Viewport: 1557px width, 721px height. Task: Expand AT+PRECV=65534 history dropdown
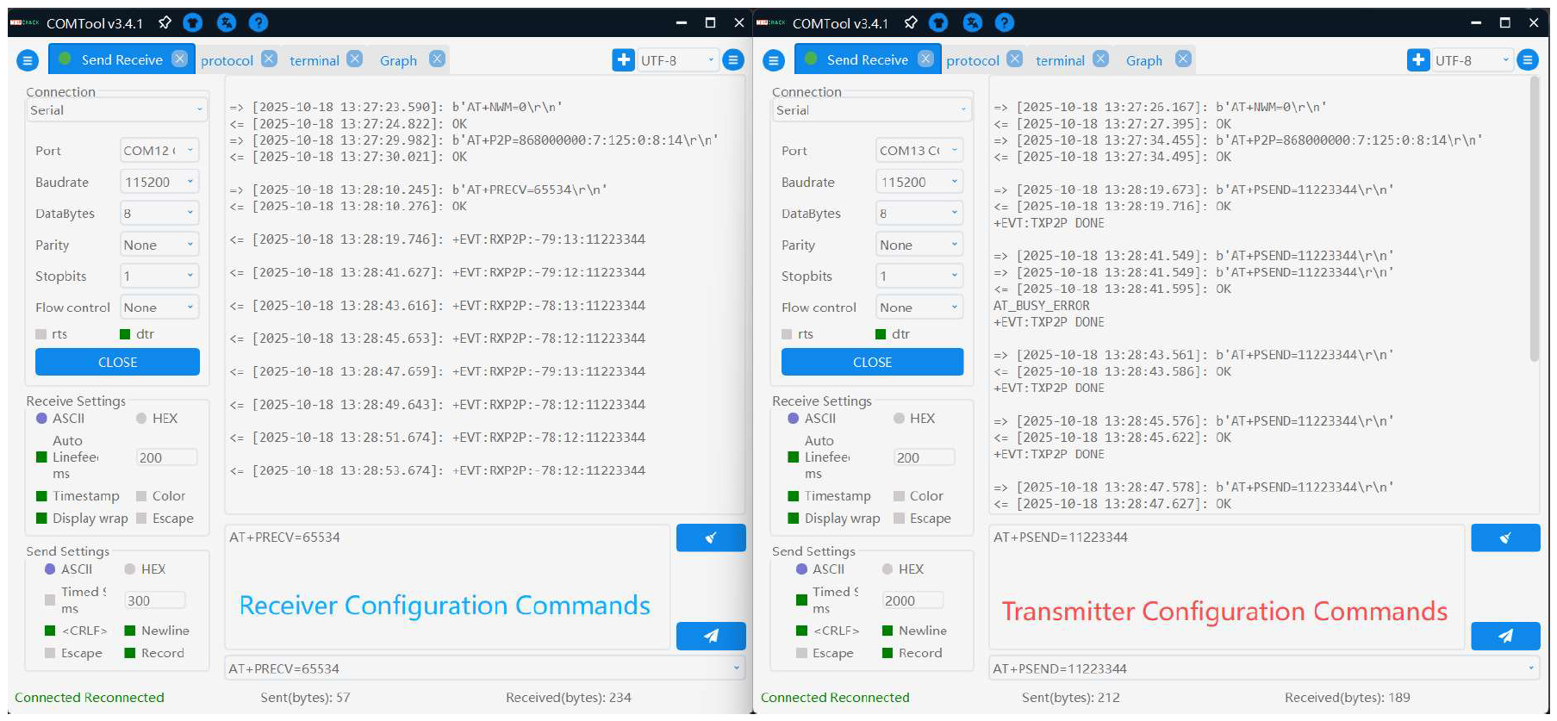tap(484, 668)
